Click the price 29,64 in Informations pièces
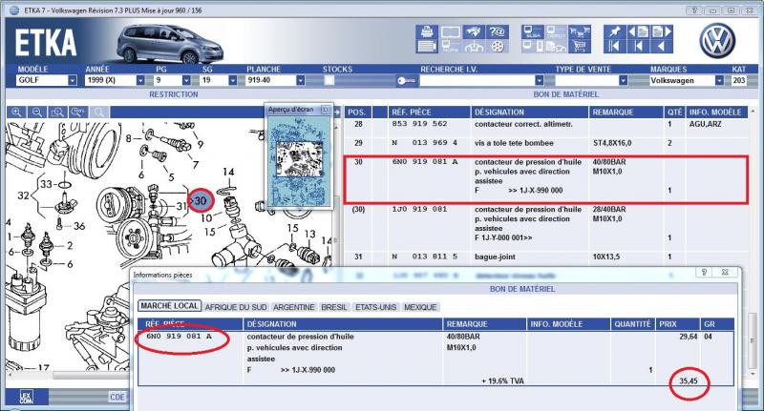 (688, 337)
